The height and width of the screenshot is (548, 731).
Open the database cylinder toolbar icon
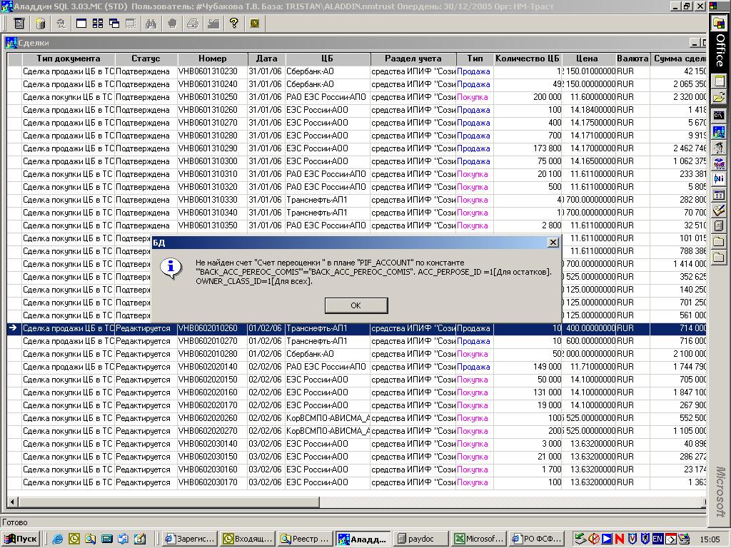[x=41, y=24]
